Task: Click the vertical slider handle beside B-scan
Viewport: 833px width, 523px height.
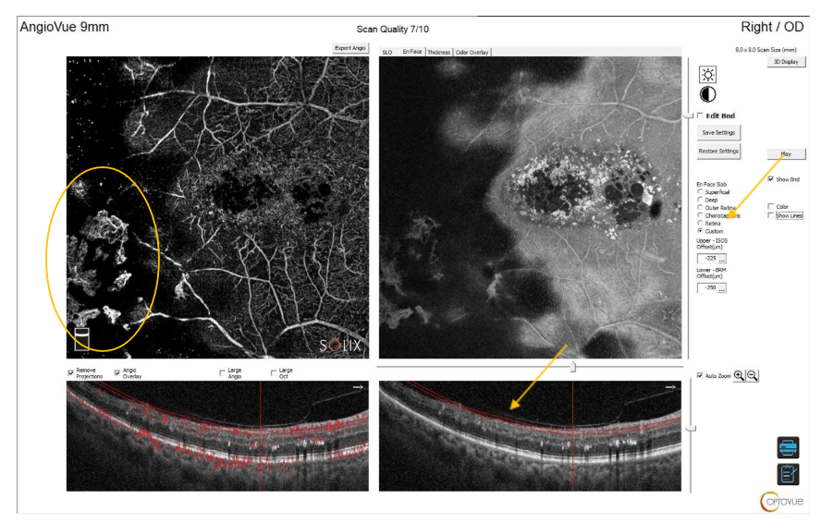Action: pos(690,428)
